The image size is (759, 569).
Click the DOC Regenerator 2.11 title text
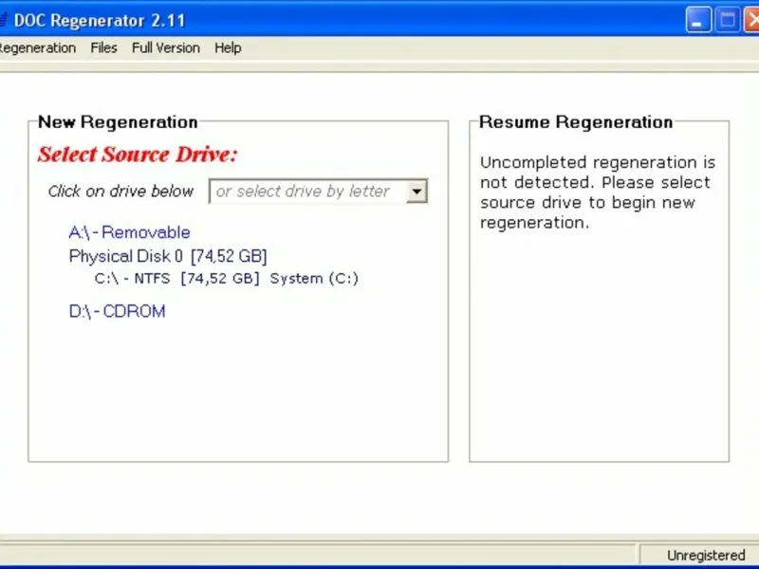point(100,20)
